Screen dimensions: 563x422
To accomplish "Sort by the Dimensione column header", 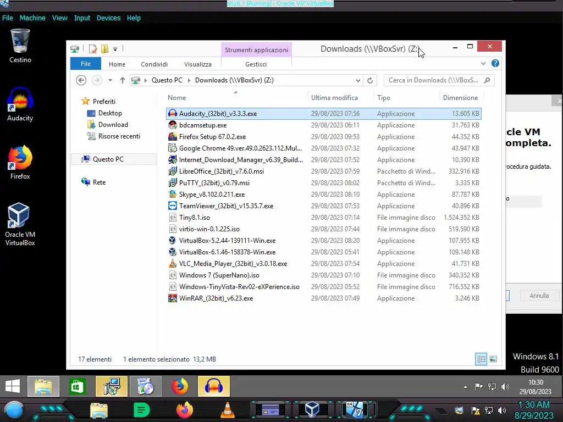I will (x=460, y=98).
